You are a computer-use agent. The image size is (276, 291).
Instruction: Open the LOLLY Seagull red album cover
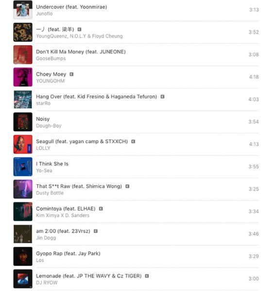tap(23, 145)
